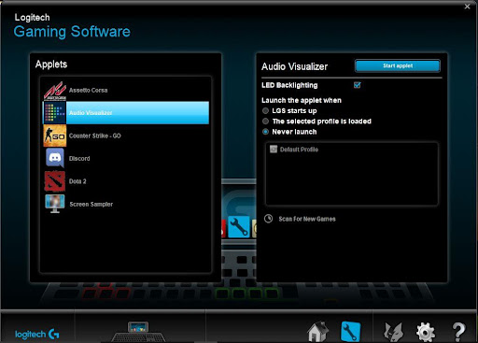Click the Audio Visualizer applet icon
The width and height of the screenshot is (478, 343).
[55, 113]
